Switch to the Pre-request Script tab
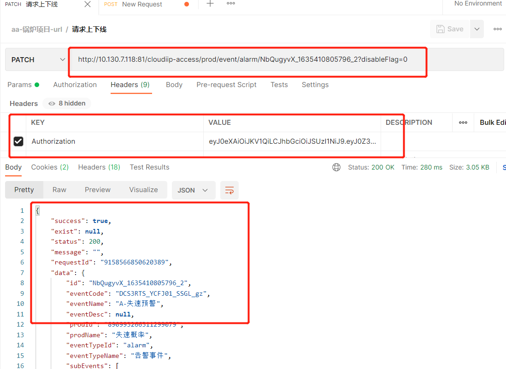Image resolution: width=506 pixels, height=369 pixels. coord(226,84)
